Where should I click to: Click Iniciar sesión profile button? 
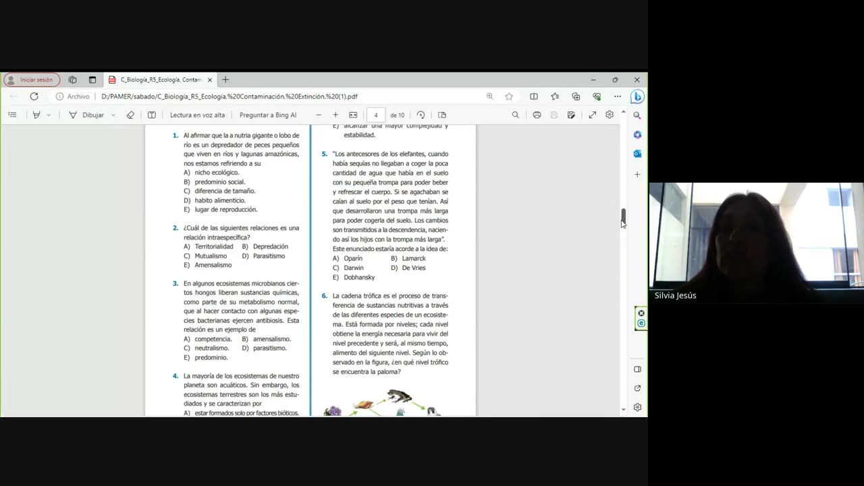[x=31, y=80]
